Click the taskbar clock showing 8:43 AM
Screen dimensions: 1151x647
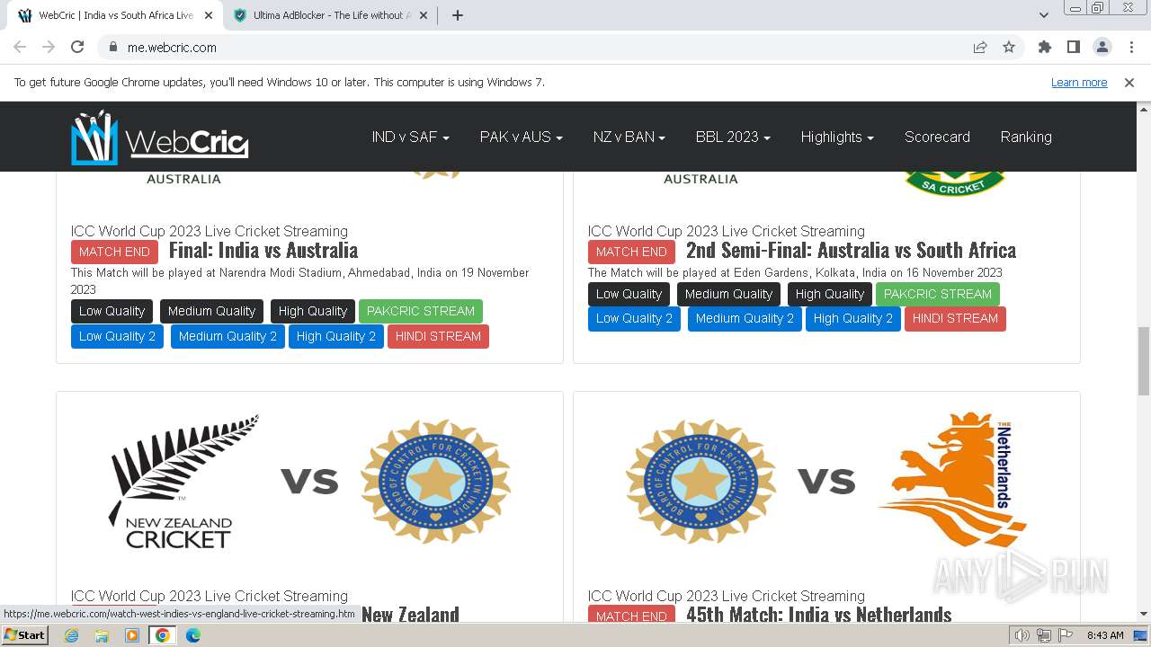coord(1105,635)
